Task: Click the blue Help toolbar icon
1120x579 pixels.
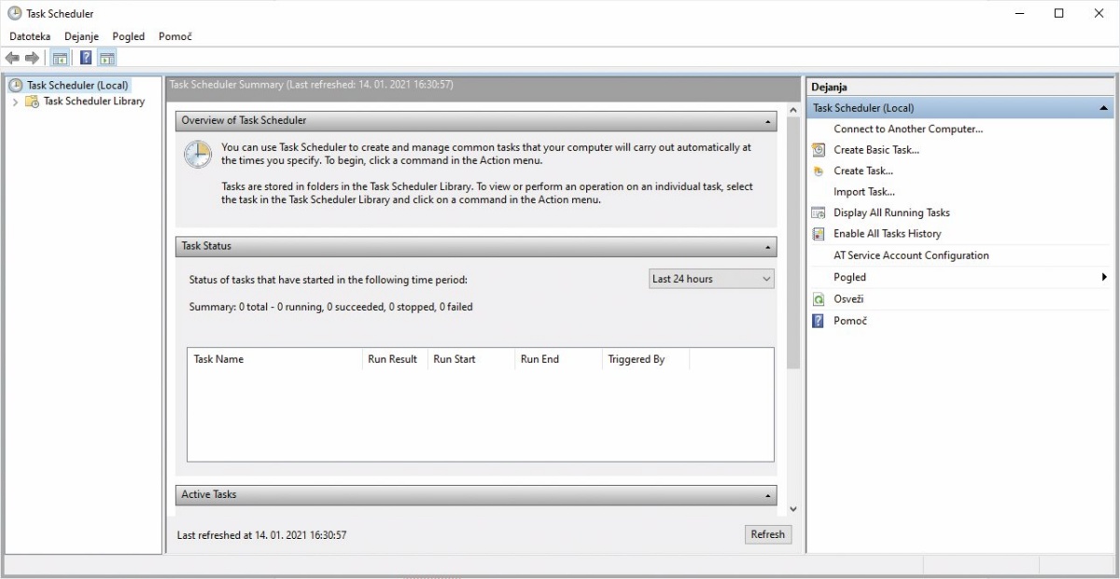Action: (x=86, y=58)
